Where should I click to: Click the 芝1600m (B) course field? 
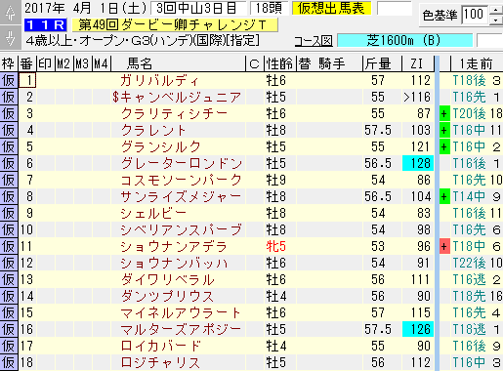[x=404, y=41]
